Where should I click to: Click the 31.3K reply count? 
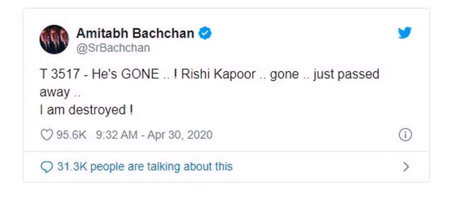click(72, 167)
